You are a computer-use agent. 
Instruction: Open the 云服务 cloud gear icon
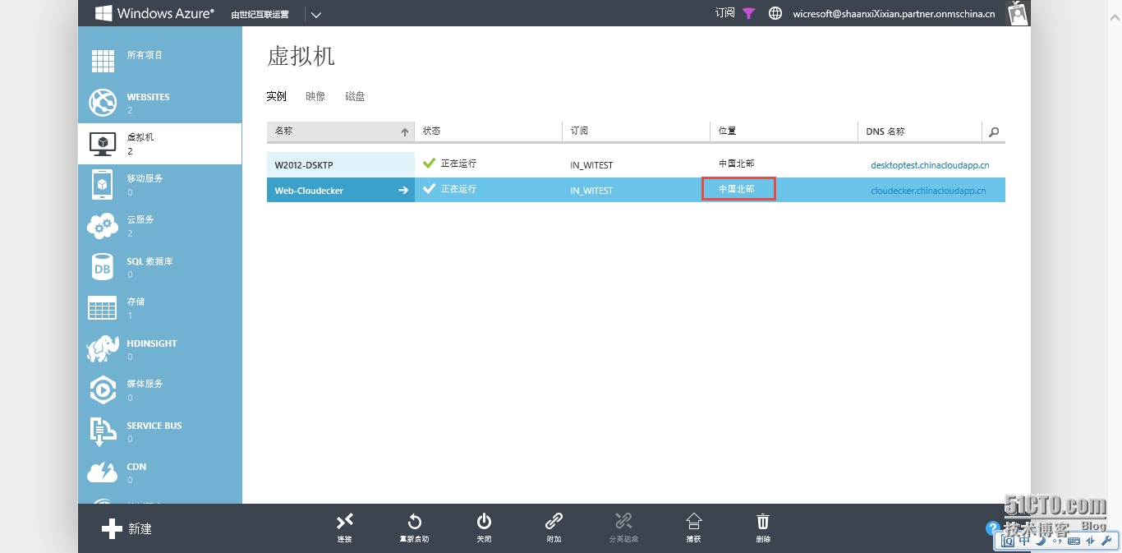click(103, 226)
